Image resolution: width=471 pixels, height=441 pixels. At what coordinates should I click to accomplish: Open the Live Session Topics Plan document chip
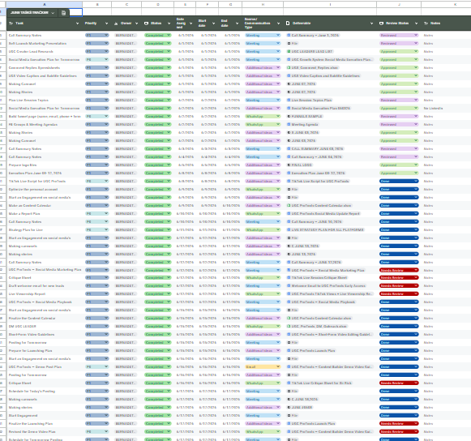pos(310,100)
